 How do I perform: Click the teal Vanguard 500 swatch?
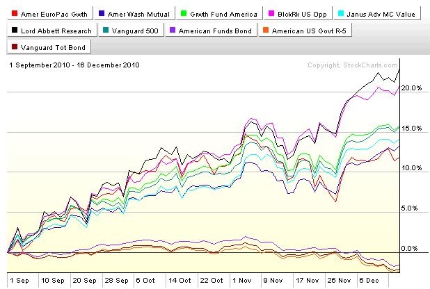click(106, 30)
